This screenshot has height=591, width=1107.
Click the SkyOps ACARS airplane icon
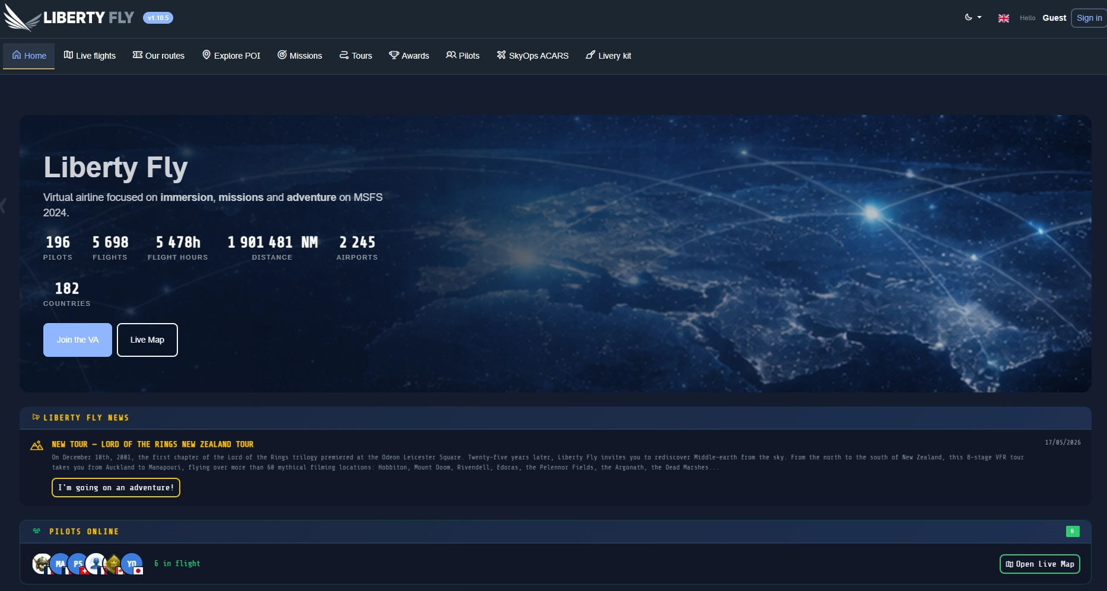(501, 55)
